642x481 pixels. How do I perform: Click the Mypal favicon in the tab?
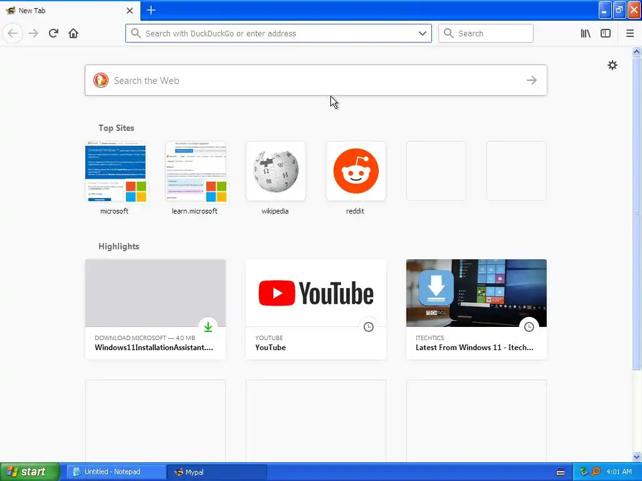tap(11, 10)
